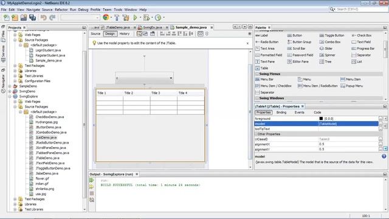Click the Undo toolbar arrow
The width and height of the screenshot is (389, 219).
click(44, 18)
